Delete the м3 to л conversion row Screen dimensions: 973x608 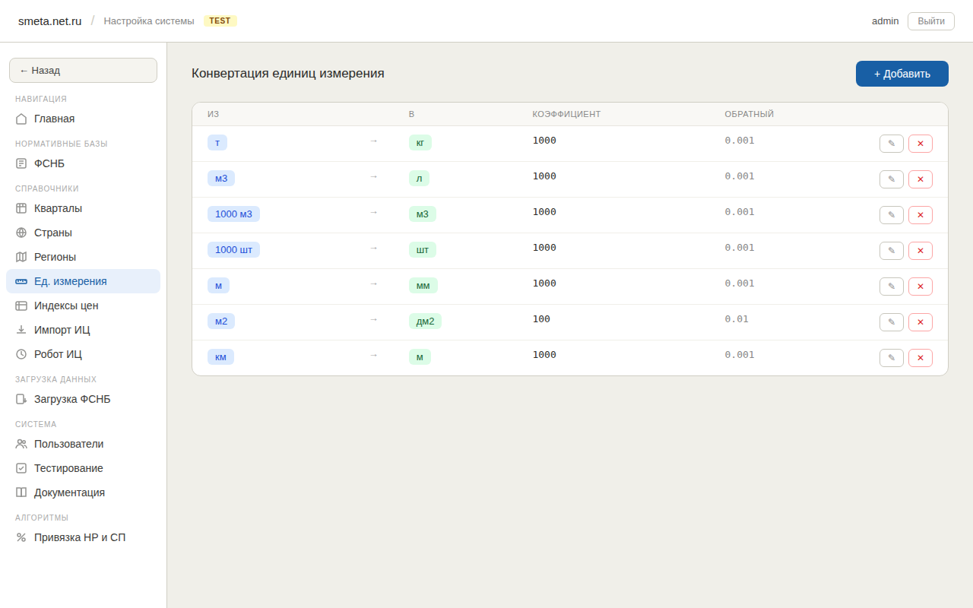[920, 179]
